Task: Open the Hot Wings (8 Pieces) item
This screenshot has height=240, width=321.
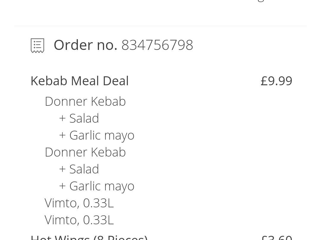Action: [89, 237]
